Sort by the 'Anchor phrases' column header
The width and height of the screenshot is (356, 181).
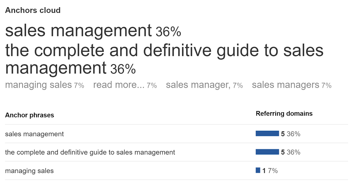coord(29,115)
